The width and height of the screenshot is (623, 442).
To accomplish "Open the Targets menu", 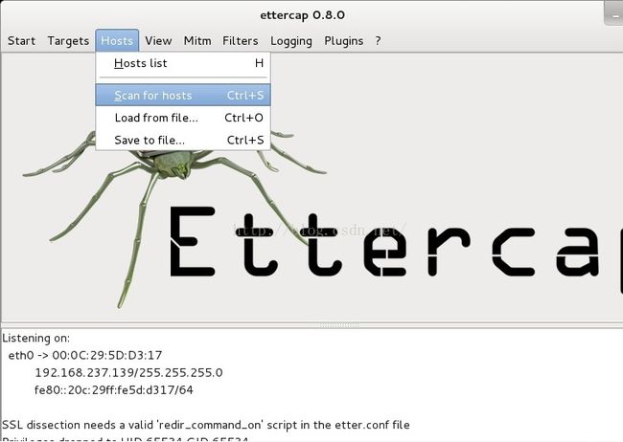I will click(68, 41).
